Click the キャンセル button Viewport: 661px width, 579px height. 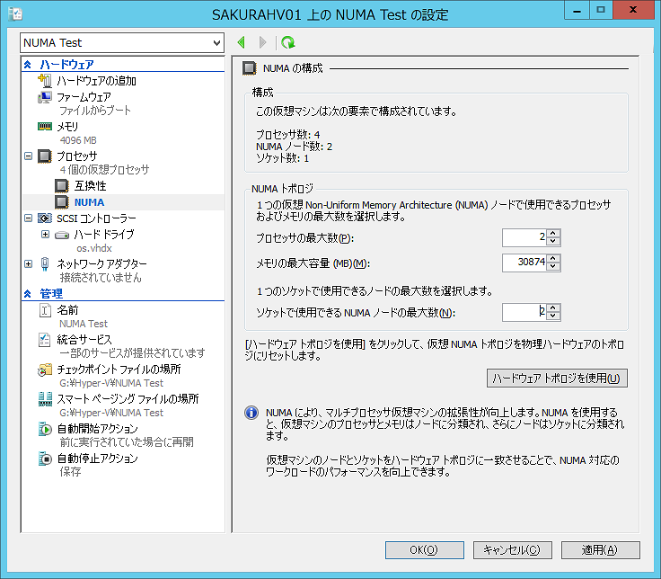click(x=512, y=550)
